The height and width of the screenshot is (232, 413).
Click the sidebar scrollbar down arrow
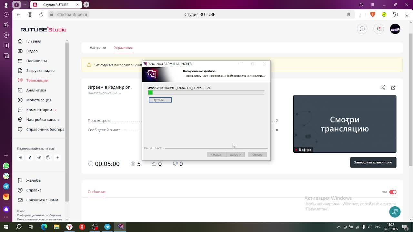point(67,219)
